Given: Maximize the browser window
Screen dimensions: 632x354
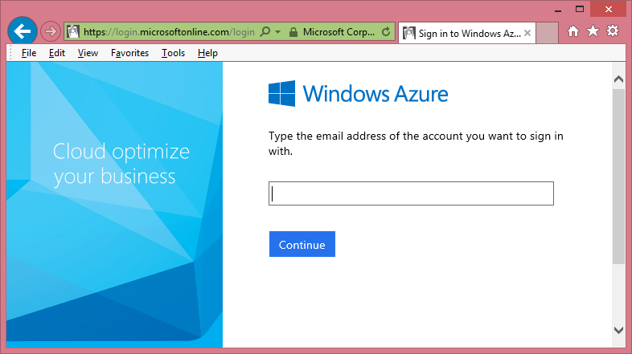Looking at the screenshot, I should pos(580,10).
